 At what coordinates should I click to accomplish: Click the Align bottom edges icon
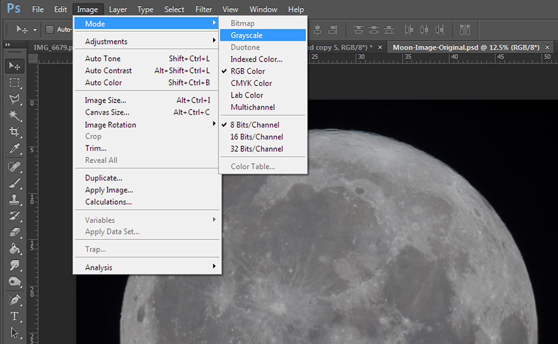[332, 30]
